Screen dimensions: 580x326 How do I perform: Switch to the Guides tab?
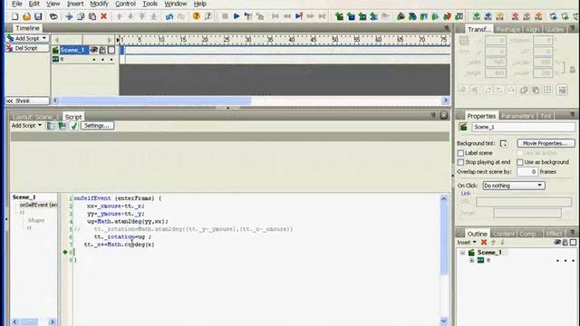pyautogui.click(x=555, y=29)
